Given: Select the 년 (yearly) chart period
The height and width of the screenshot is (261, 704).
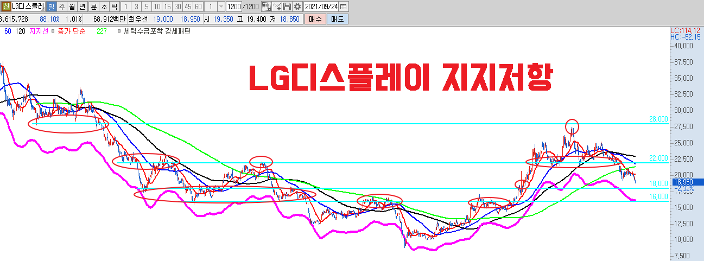Looking at the screenshot, I should pos(83,7).
